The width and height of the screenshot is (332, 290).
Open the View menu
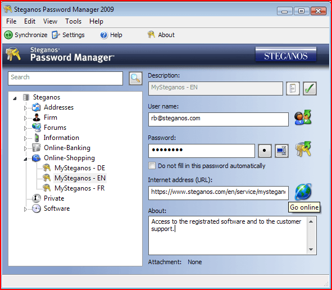(x=50, y=21)
